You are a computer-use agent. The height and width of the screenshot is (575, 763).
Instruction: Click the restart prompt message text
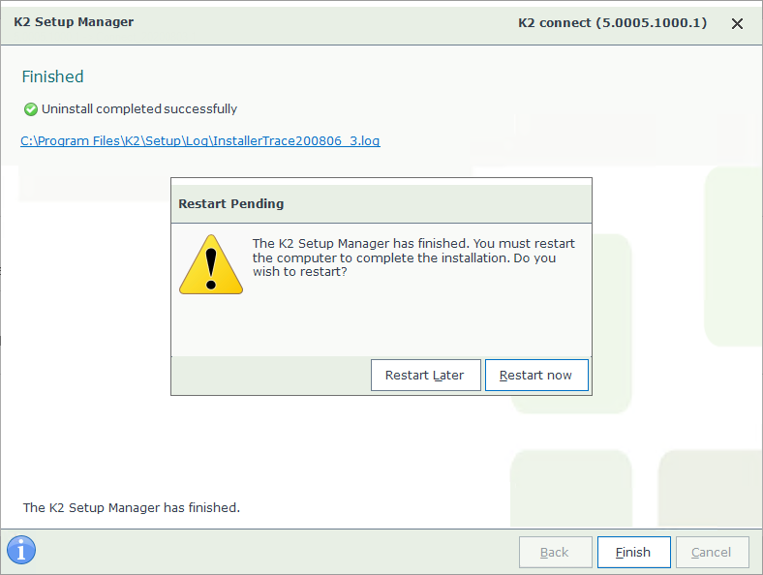pyautogui.click(x=413, y=257)
